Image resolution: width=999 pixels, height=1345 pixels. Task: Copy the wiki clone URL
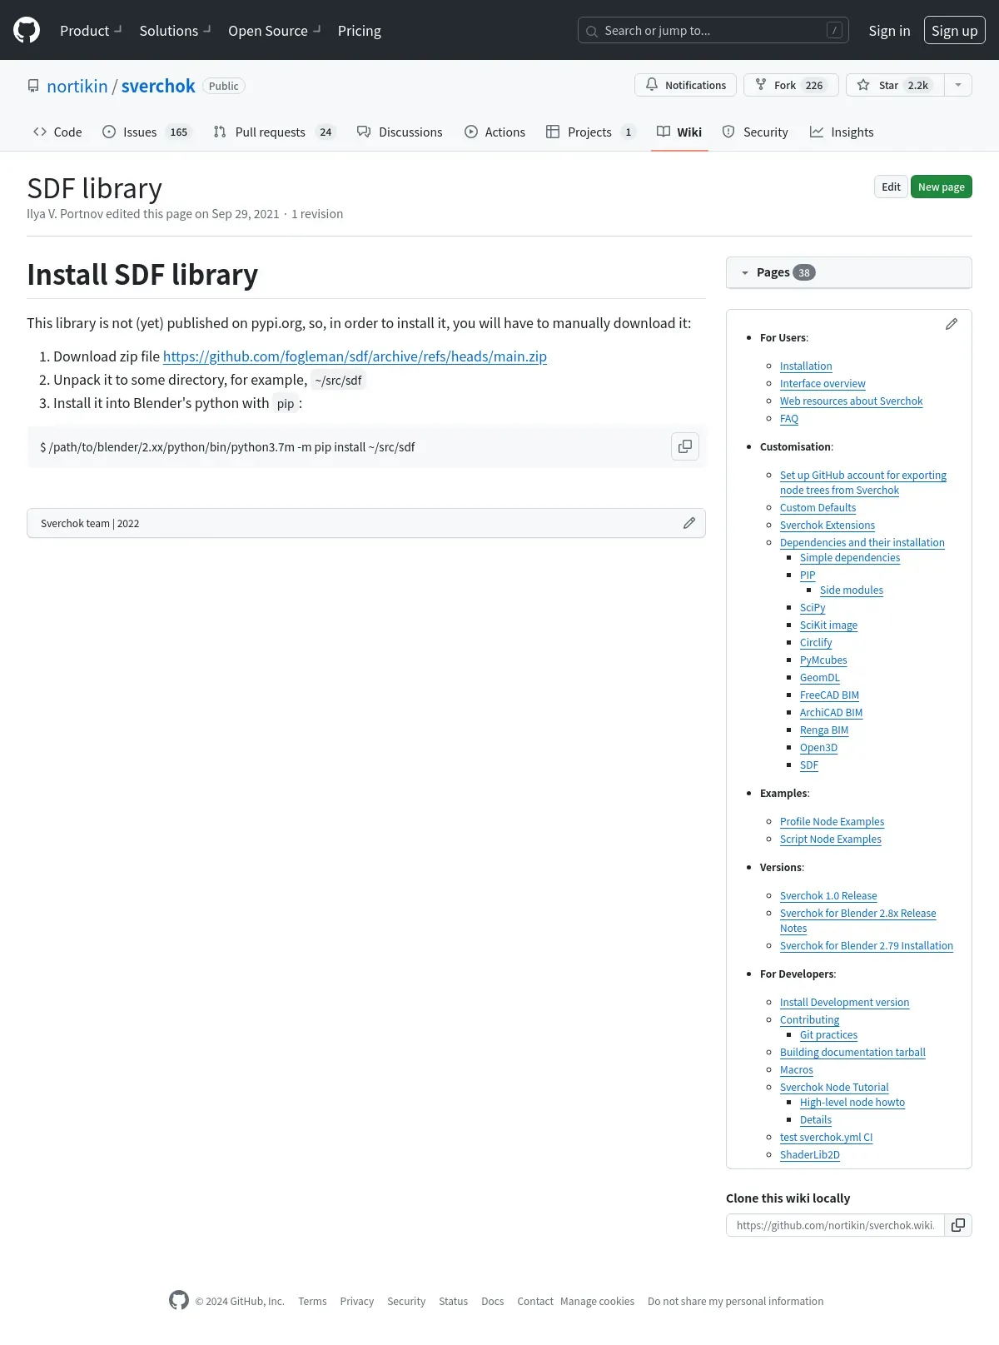(x=958, y=1225)
